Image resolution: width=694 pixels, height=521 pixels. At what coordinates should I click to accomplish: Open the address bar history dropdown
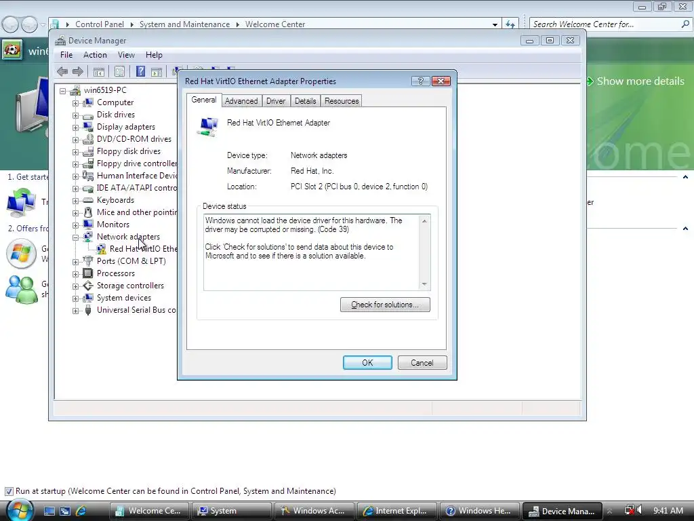[x=495, y=24]
